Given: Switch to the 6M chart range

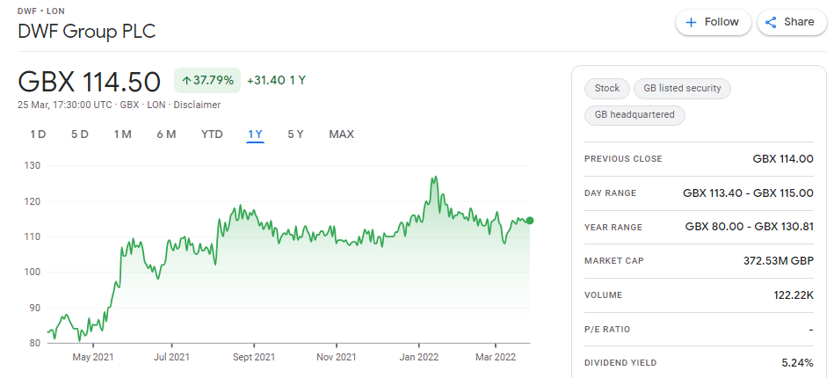Looking at the screenshot, I should click(166, 134).
